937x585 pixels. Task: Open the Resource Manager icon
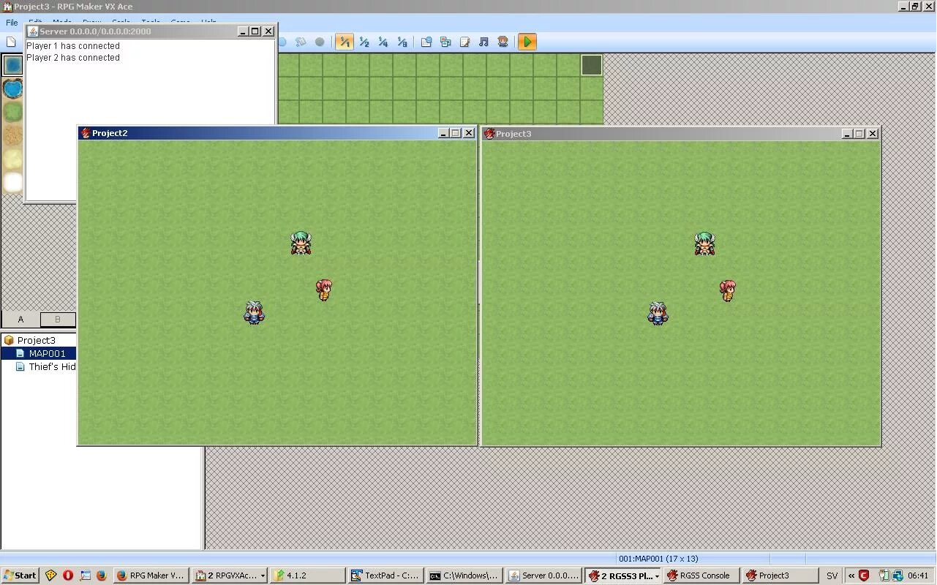click(445, 42)
